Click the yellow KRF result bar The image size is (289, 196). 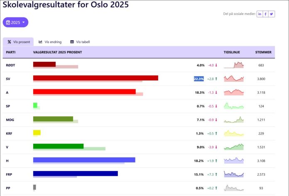click(x=37, y=132)
